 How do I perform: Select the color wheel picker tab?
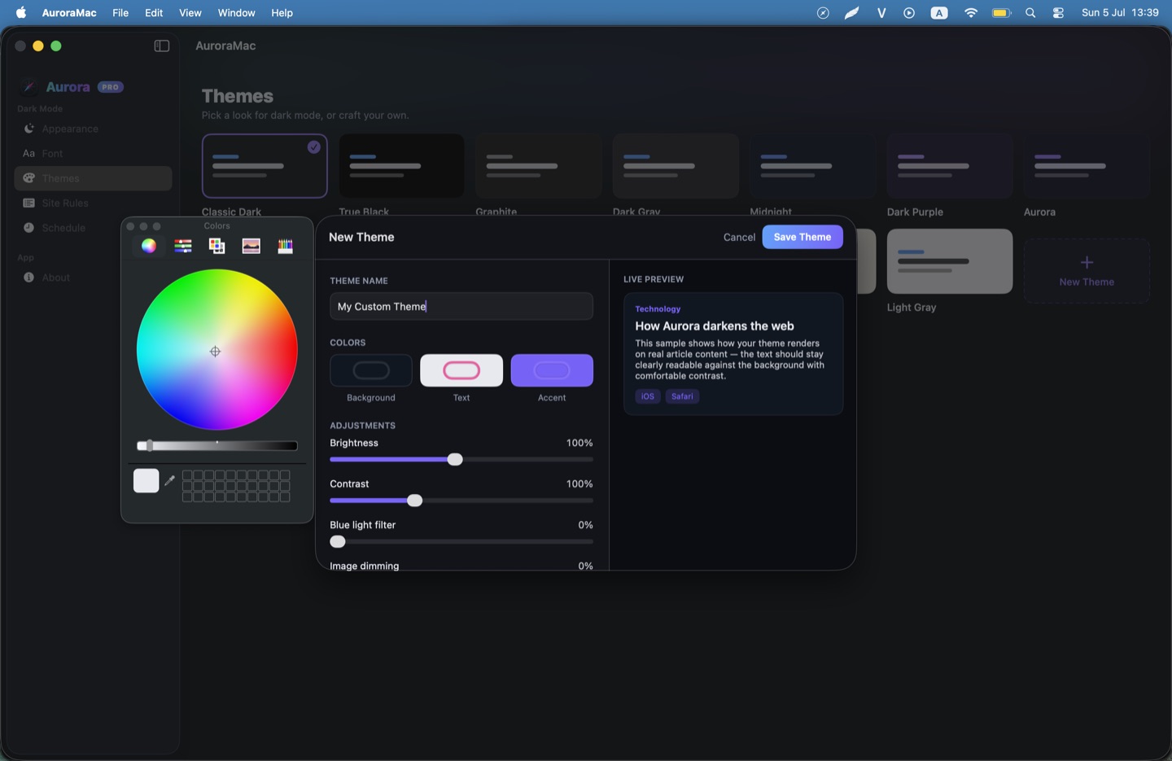click(x=149, y=246)
